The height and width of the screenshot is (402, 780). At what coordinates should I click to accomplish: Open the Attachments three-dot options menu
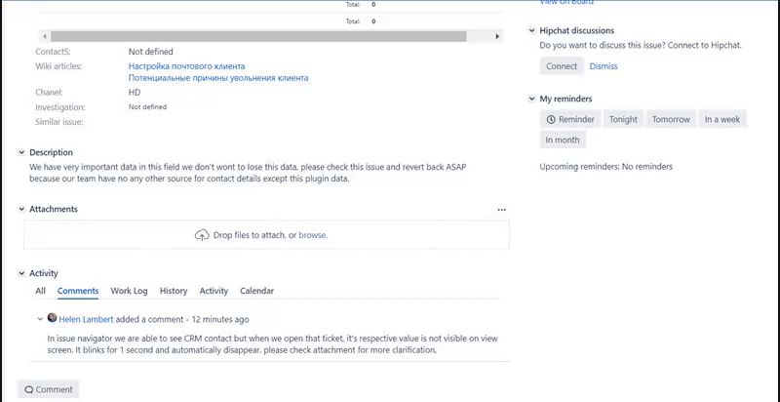click(502, 210)
